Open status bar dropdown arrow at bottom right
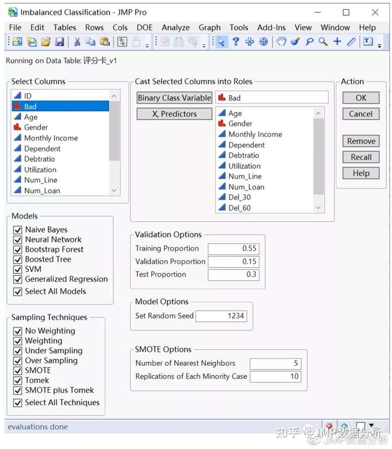Screen dimensions: 392x449 coord(371,426)
